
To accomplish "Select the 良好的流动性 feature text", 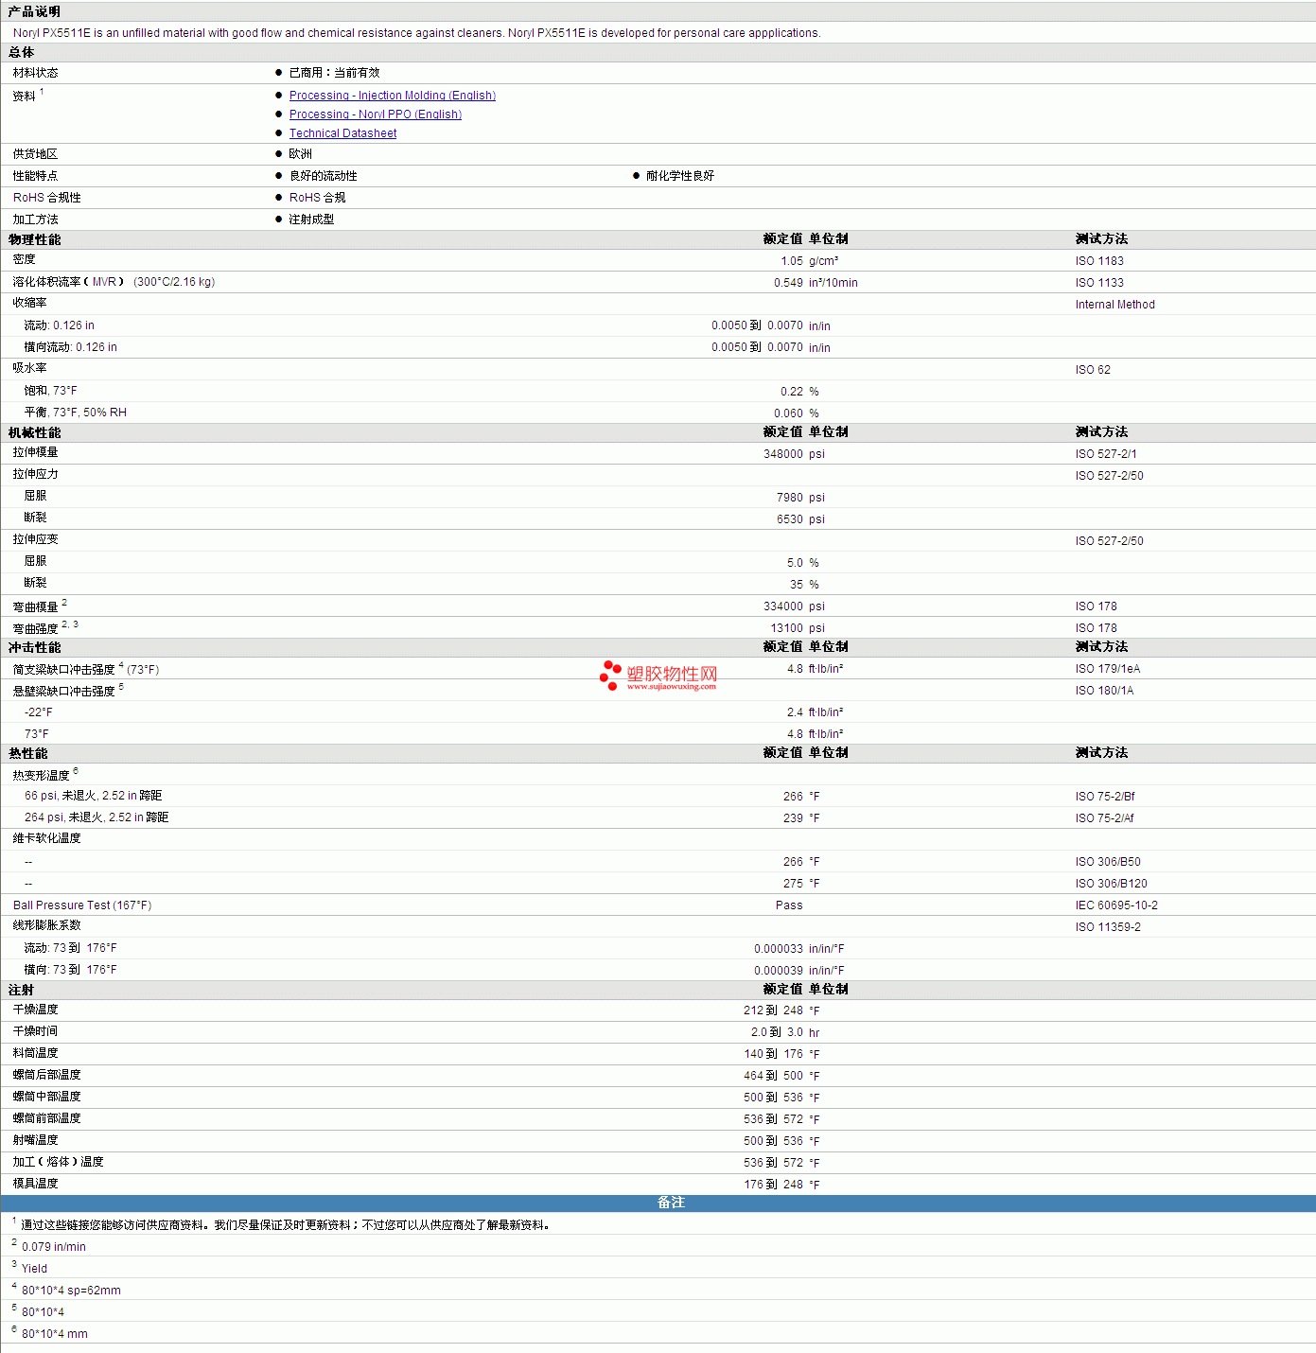I will click(324, 176).
